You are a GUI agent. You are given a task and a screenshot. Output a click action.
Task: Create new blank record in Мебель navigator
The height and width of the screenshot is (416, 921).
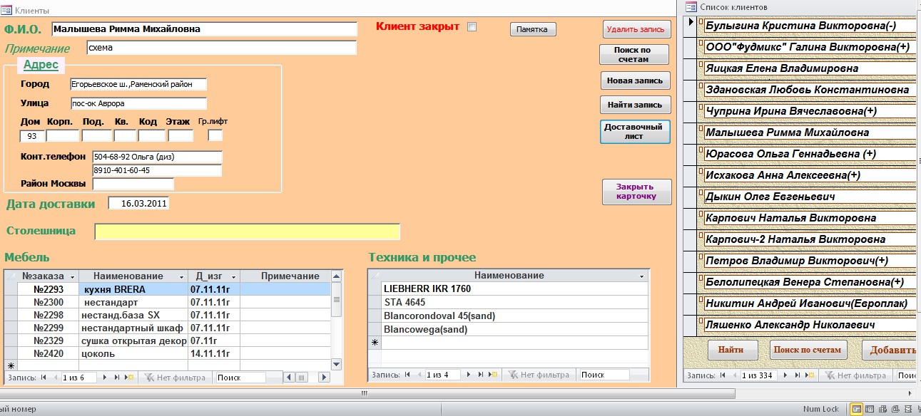pyautogui.click(x=129, y=378)
